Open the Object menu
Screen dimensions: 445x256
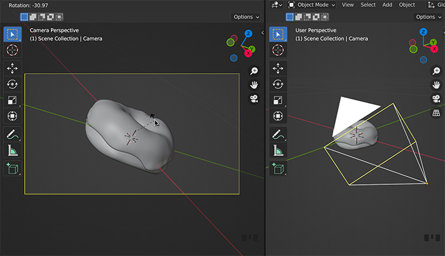(407, 5)
